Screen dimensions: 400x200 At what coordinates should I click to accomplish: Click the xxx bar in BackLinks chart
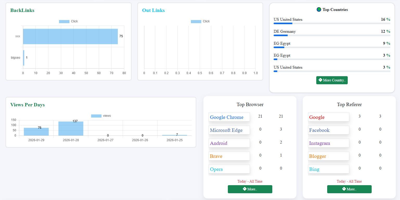pyautogui.click(x=70, y=36)
